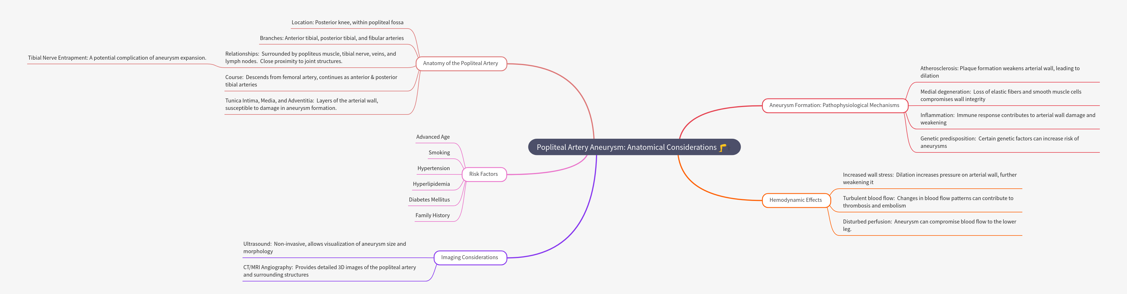
Task: Click the 'Smoking' risk factor
Action: click(x=439, y=152)
